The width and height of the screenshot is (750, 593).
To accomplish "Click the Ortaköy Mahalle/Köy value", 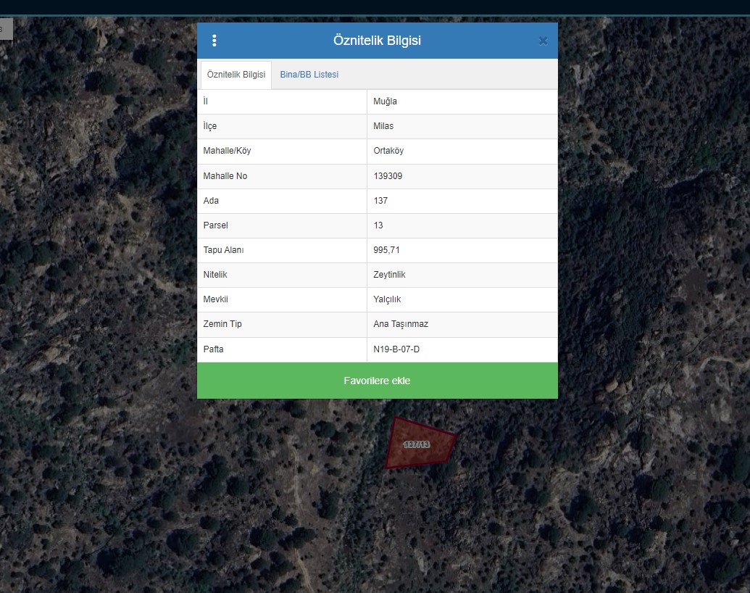I will click(388, 151).
